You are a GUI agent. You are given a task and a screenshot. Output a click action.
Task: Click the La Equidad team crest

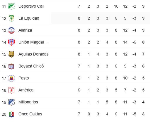(11, 18)
